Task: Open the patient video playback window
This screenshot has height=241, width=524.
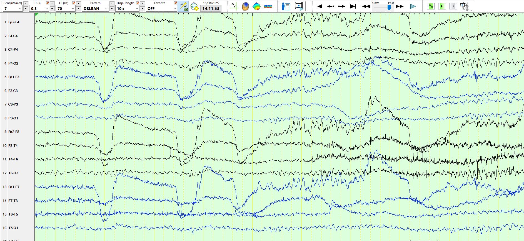Action: (x=299, y=6)
